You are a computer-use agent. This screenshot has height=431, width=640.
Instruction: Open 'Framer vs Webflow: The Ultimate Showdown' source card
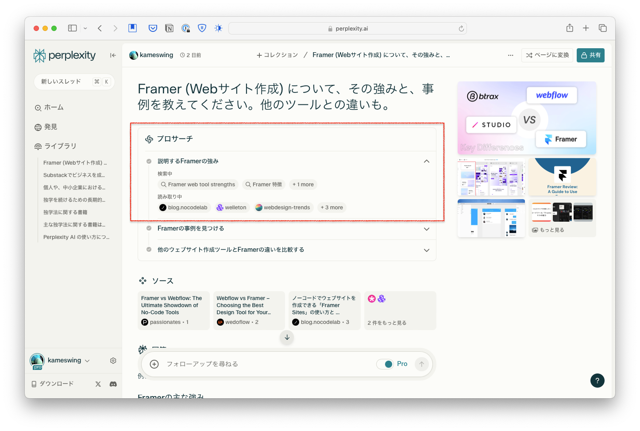point(173,311)
